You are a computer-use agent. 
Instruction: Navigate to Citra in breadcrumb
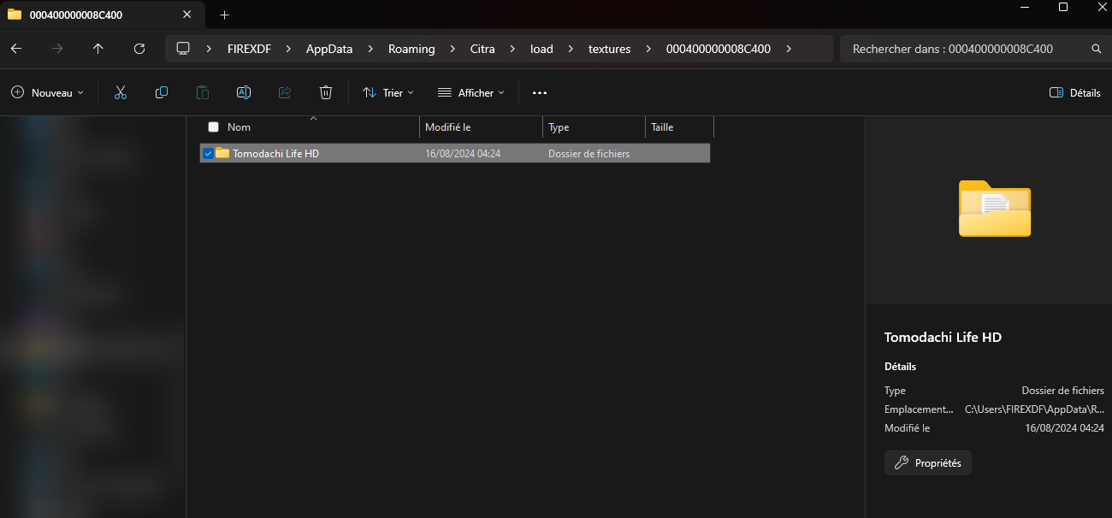[482, 49]
